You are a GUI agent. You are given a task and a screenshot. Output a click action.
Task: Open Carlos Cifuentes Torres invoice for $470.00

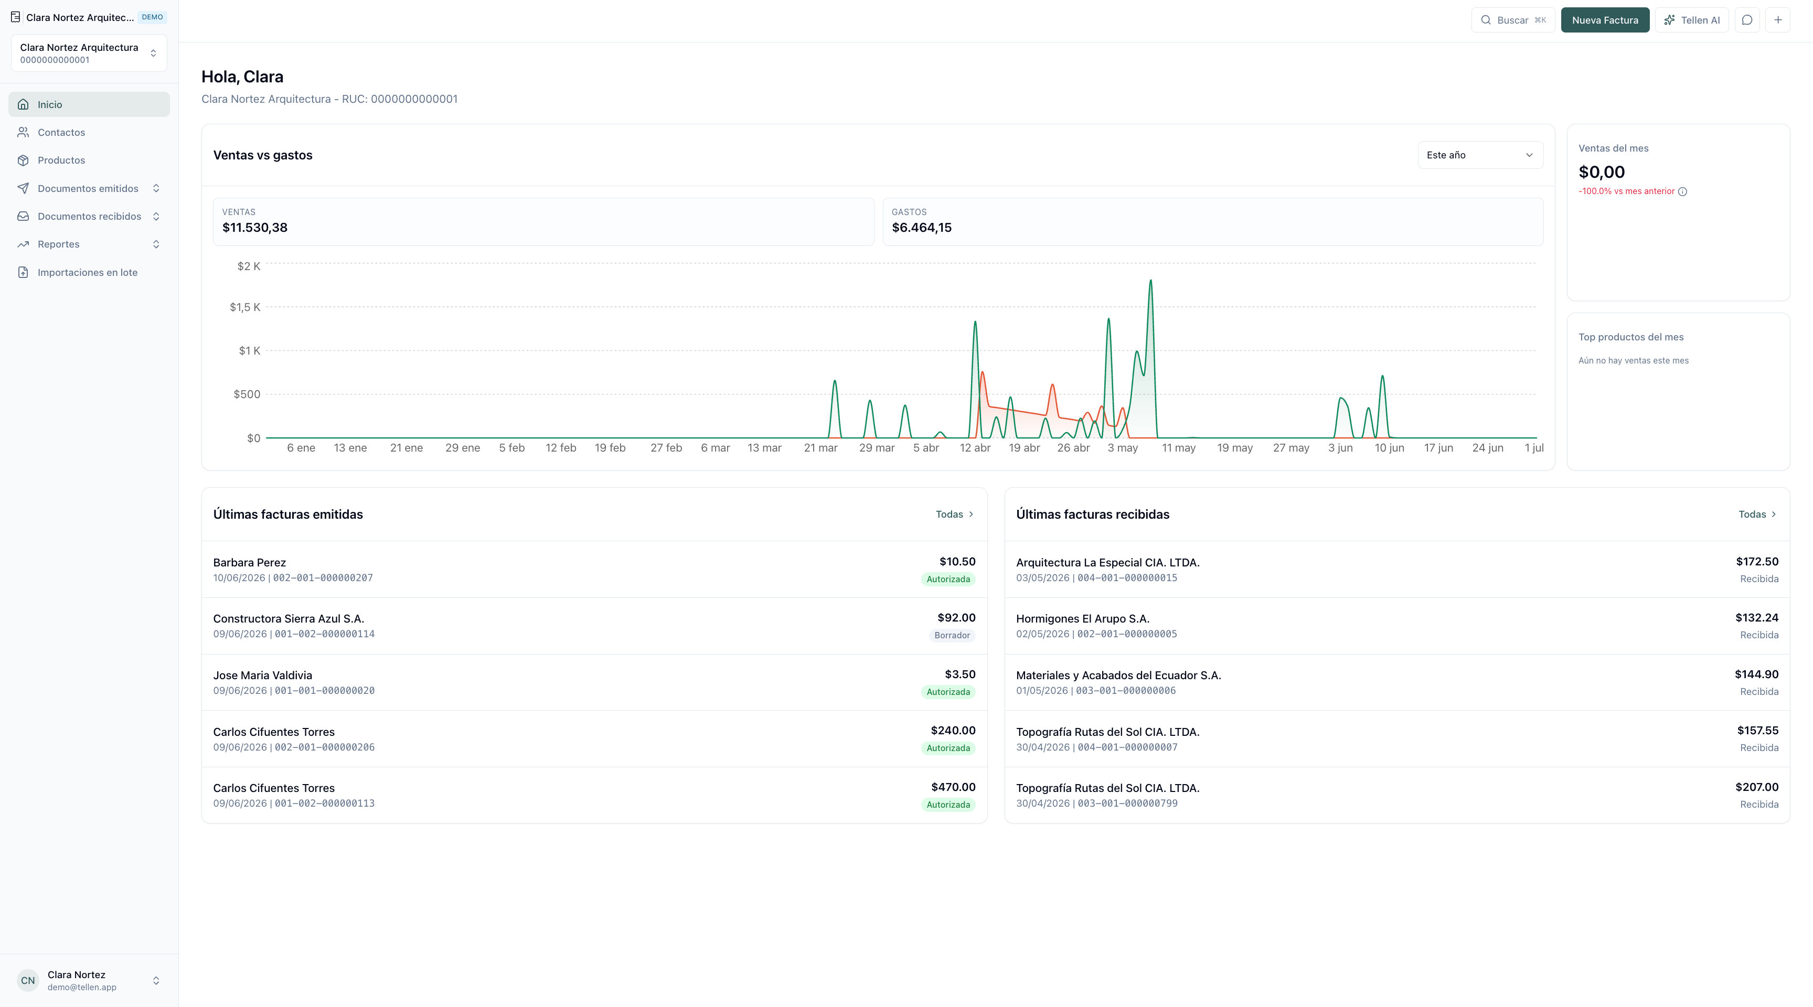click(594, 795)
